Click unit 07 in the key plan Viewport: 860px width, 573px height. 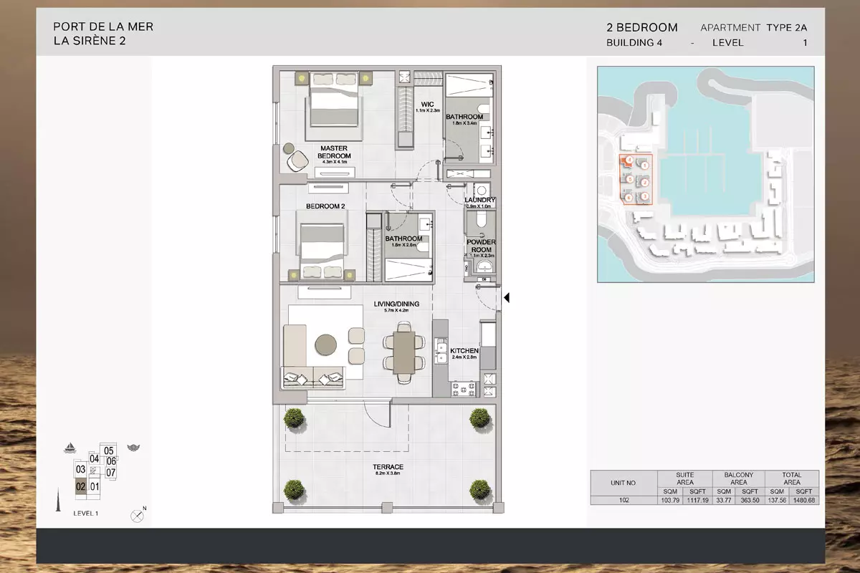coord(111,472)
